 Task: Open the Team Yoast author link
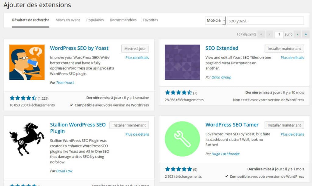[65, 82]
